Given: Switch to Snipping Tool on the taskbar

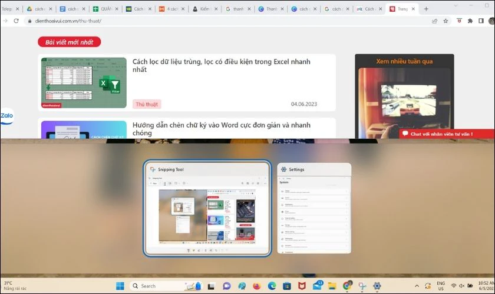Looking at the screenshot, I should point(362,286).
